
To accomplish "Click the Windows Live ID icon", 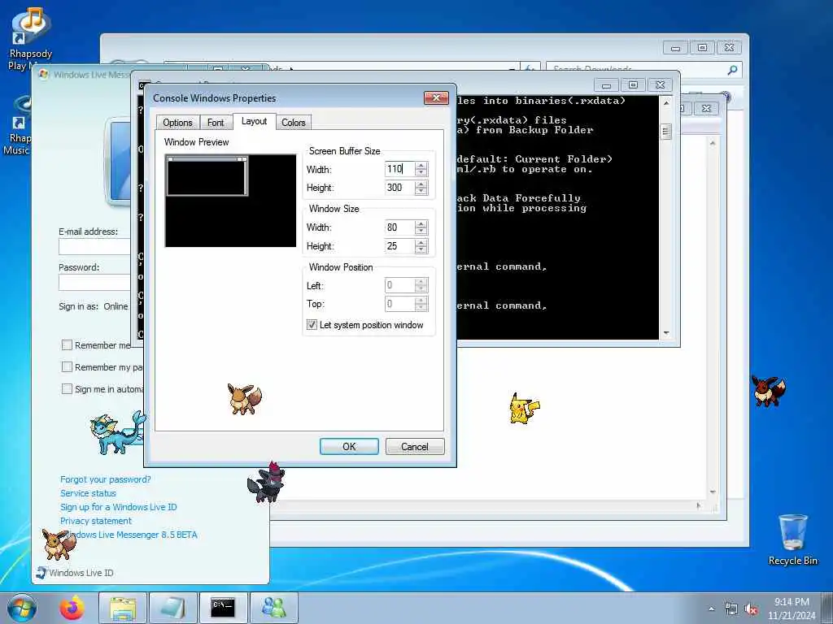I will 41,573.
